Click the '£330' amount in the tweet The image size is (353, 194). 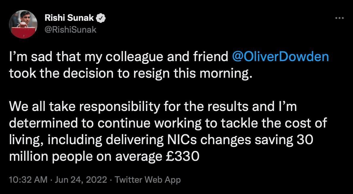click(x=181, y=157)
